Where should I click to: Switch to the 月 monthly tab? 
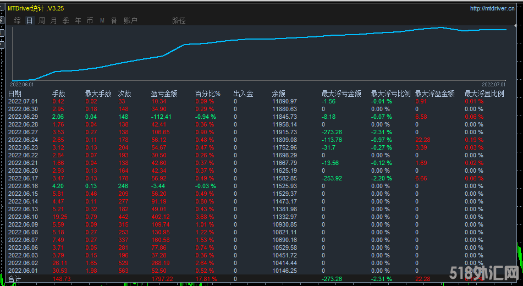pyautogui.click(x=53, y=21)
